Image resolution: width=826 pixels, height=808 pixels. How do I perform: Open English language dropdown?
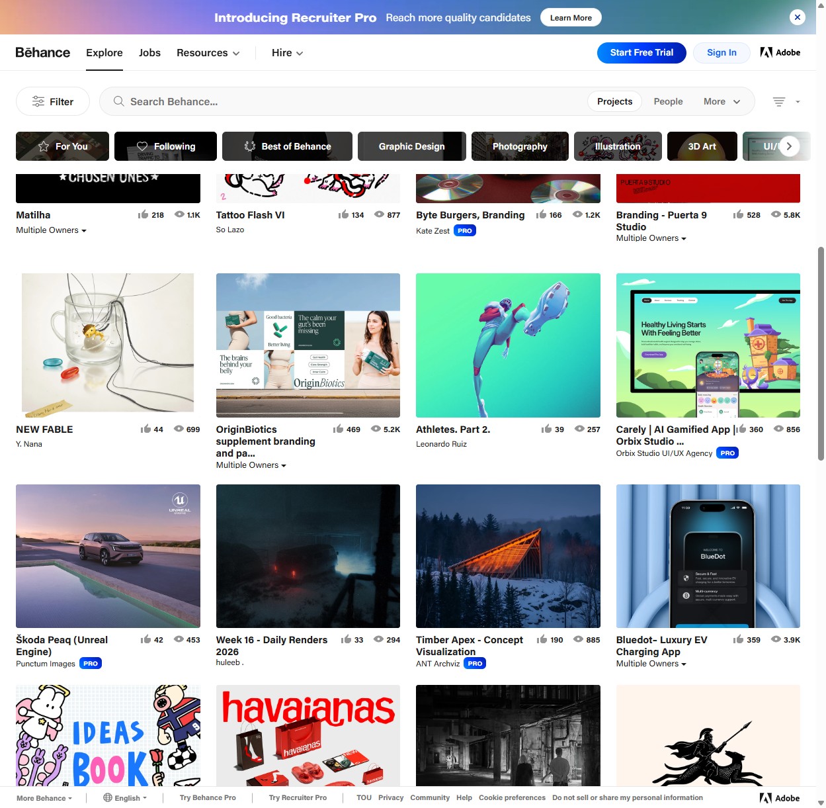[x=125, y=798]
